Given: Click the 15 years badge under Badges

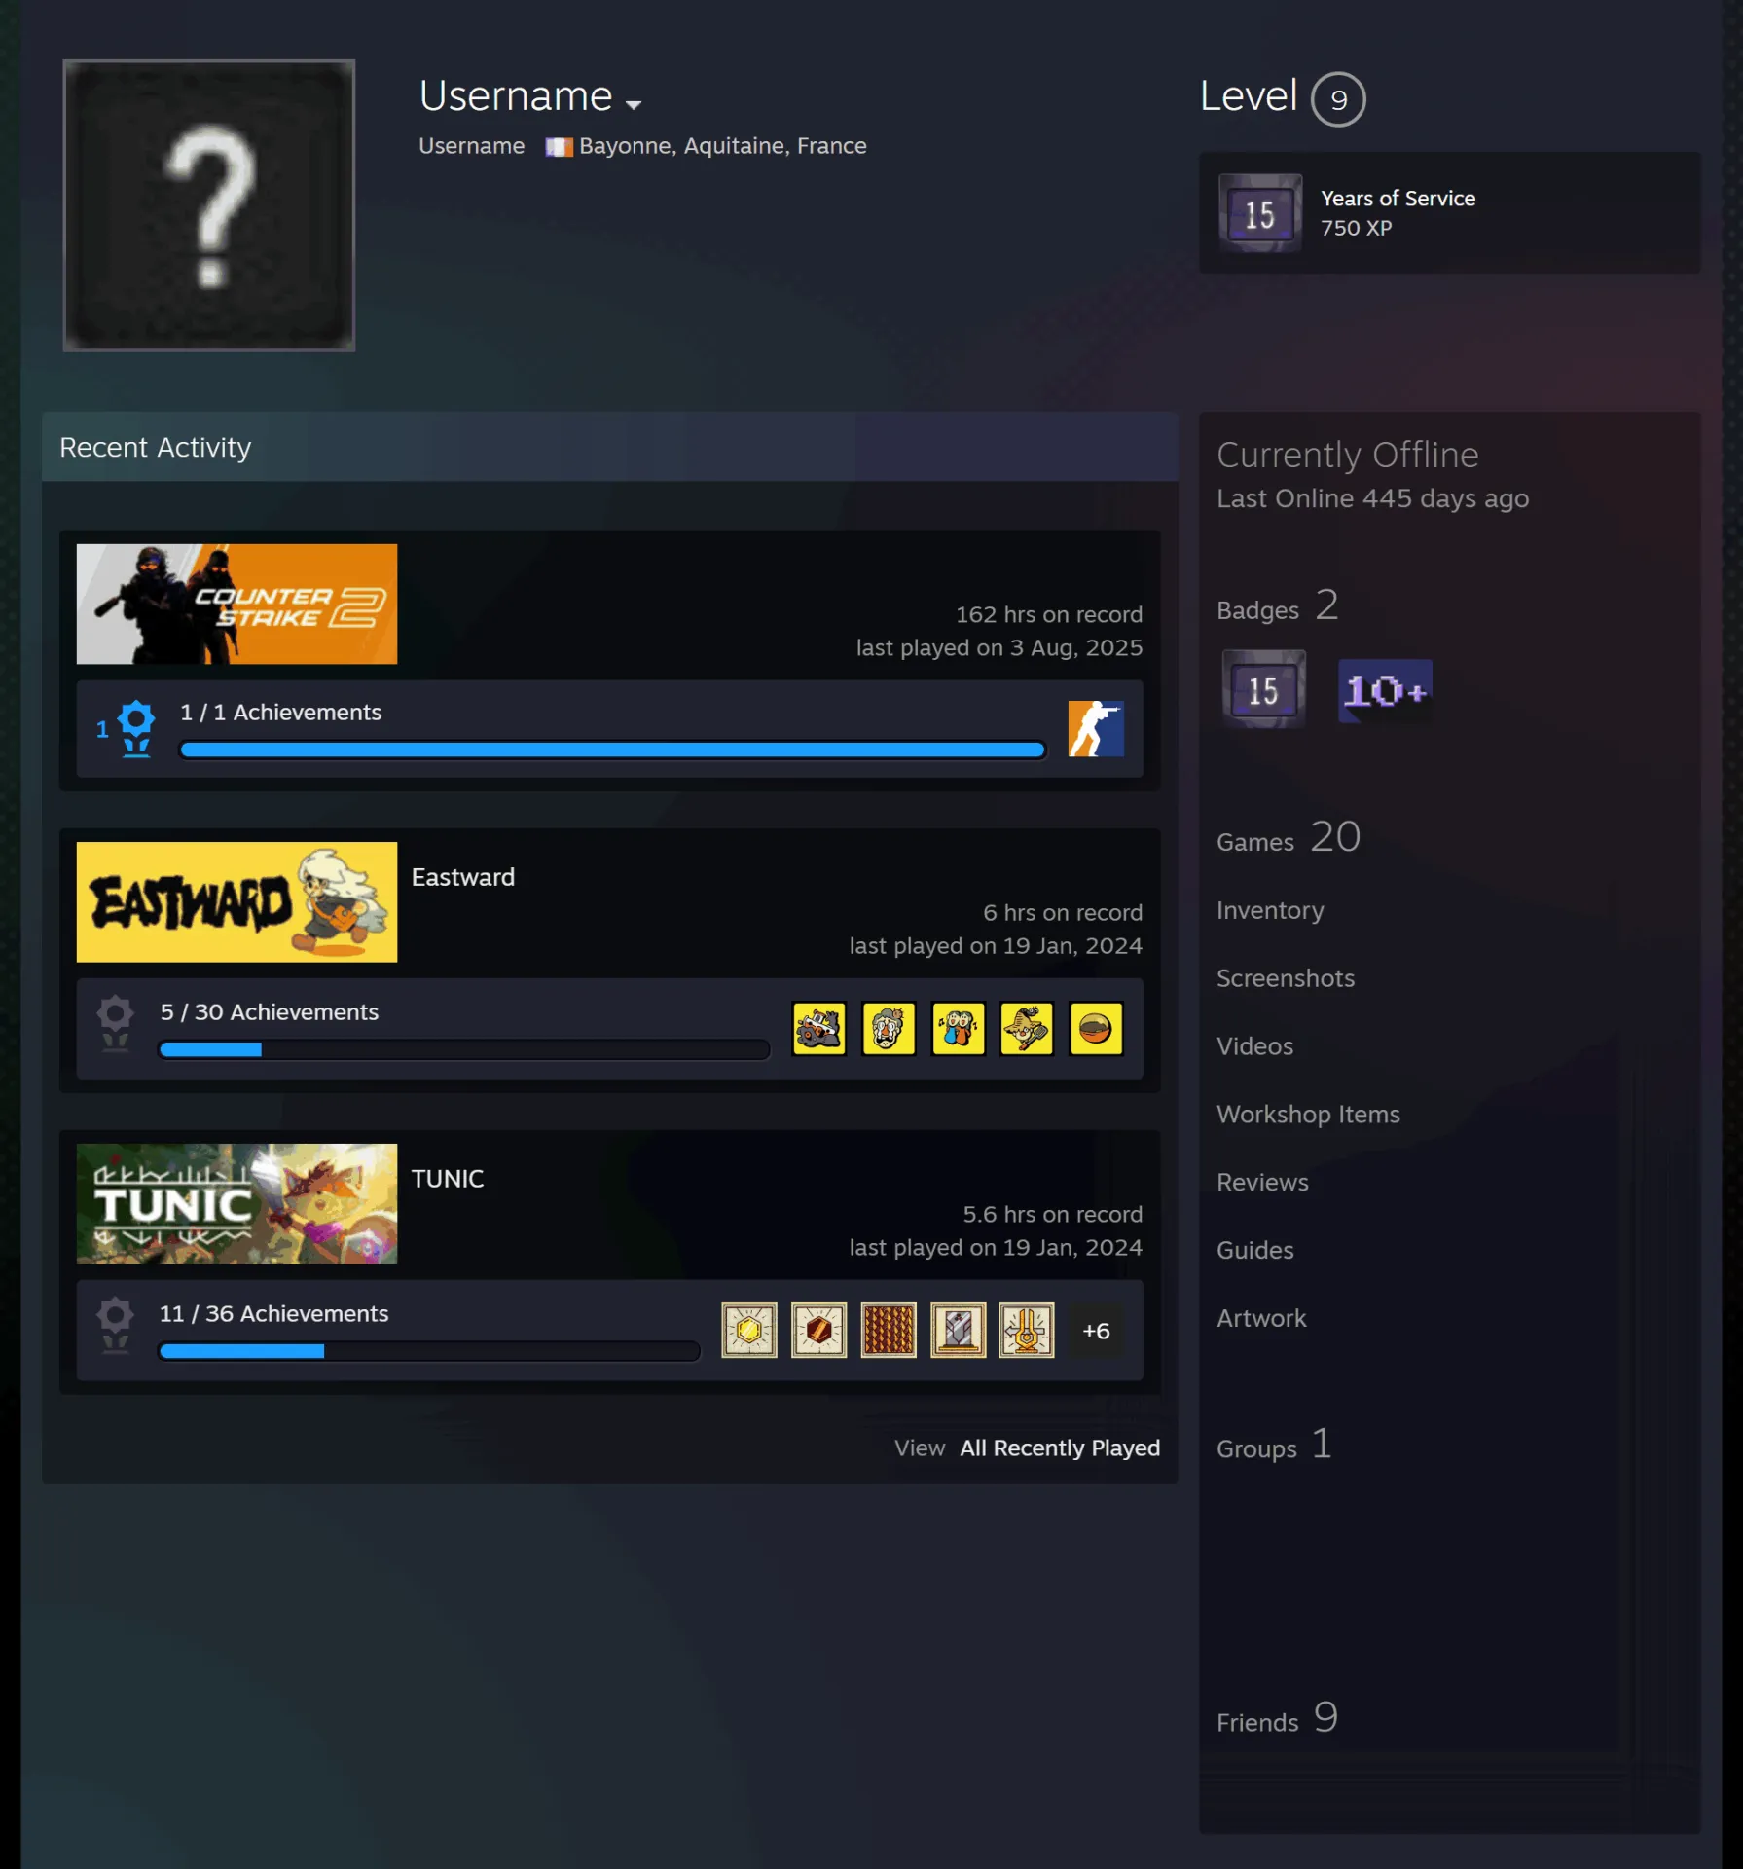Looking at the screenshot, I should tap(1263, 690).
